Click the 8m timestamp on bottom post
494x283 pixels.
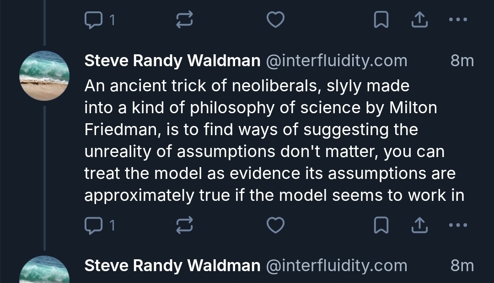point(462,266)
